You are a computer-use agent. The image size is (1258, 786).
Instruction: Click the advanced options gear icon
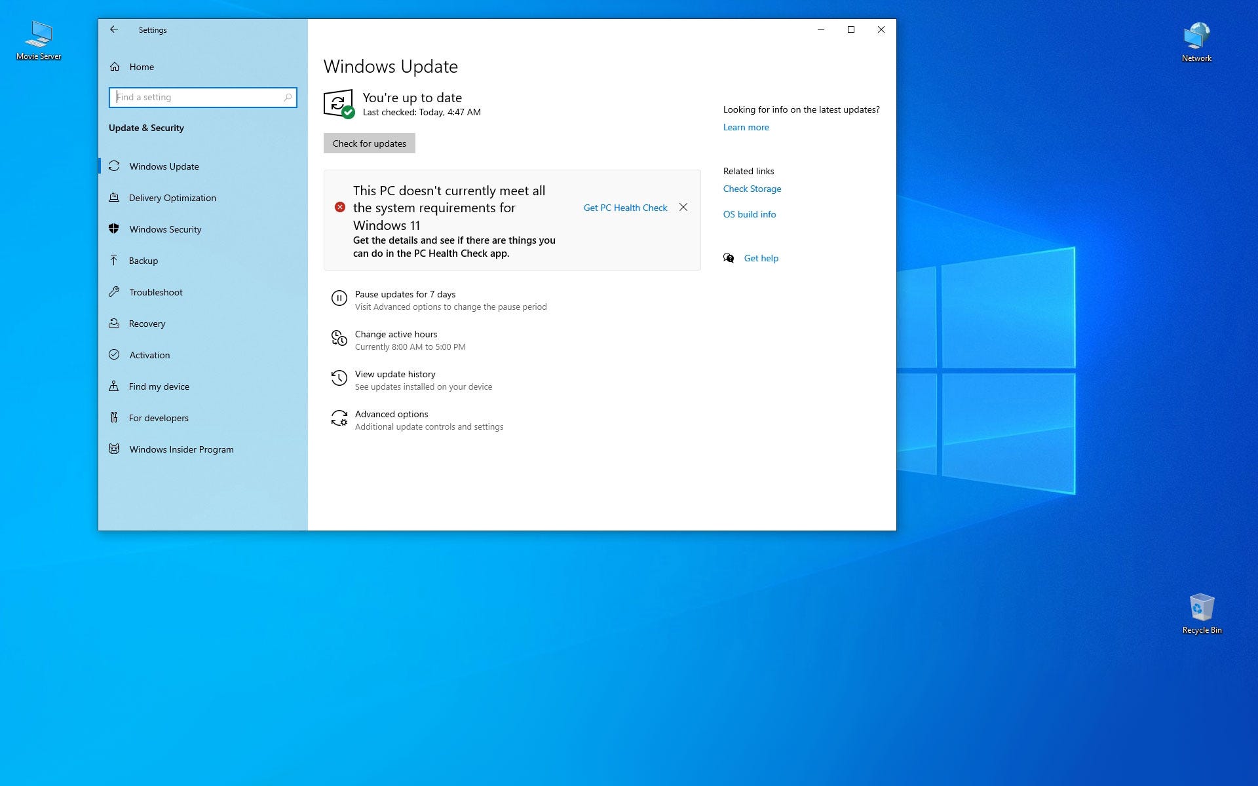click(x=339, y=418)
